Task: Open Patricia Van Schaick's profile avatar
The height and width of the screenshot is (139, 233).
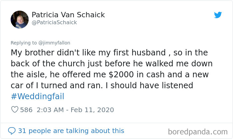Action: [x=20, y=19]
